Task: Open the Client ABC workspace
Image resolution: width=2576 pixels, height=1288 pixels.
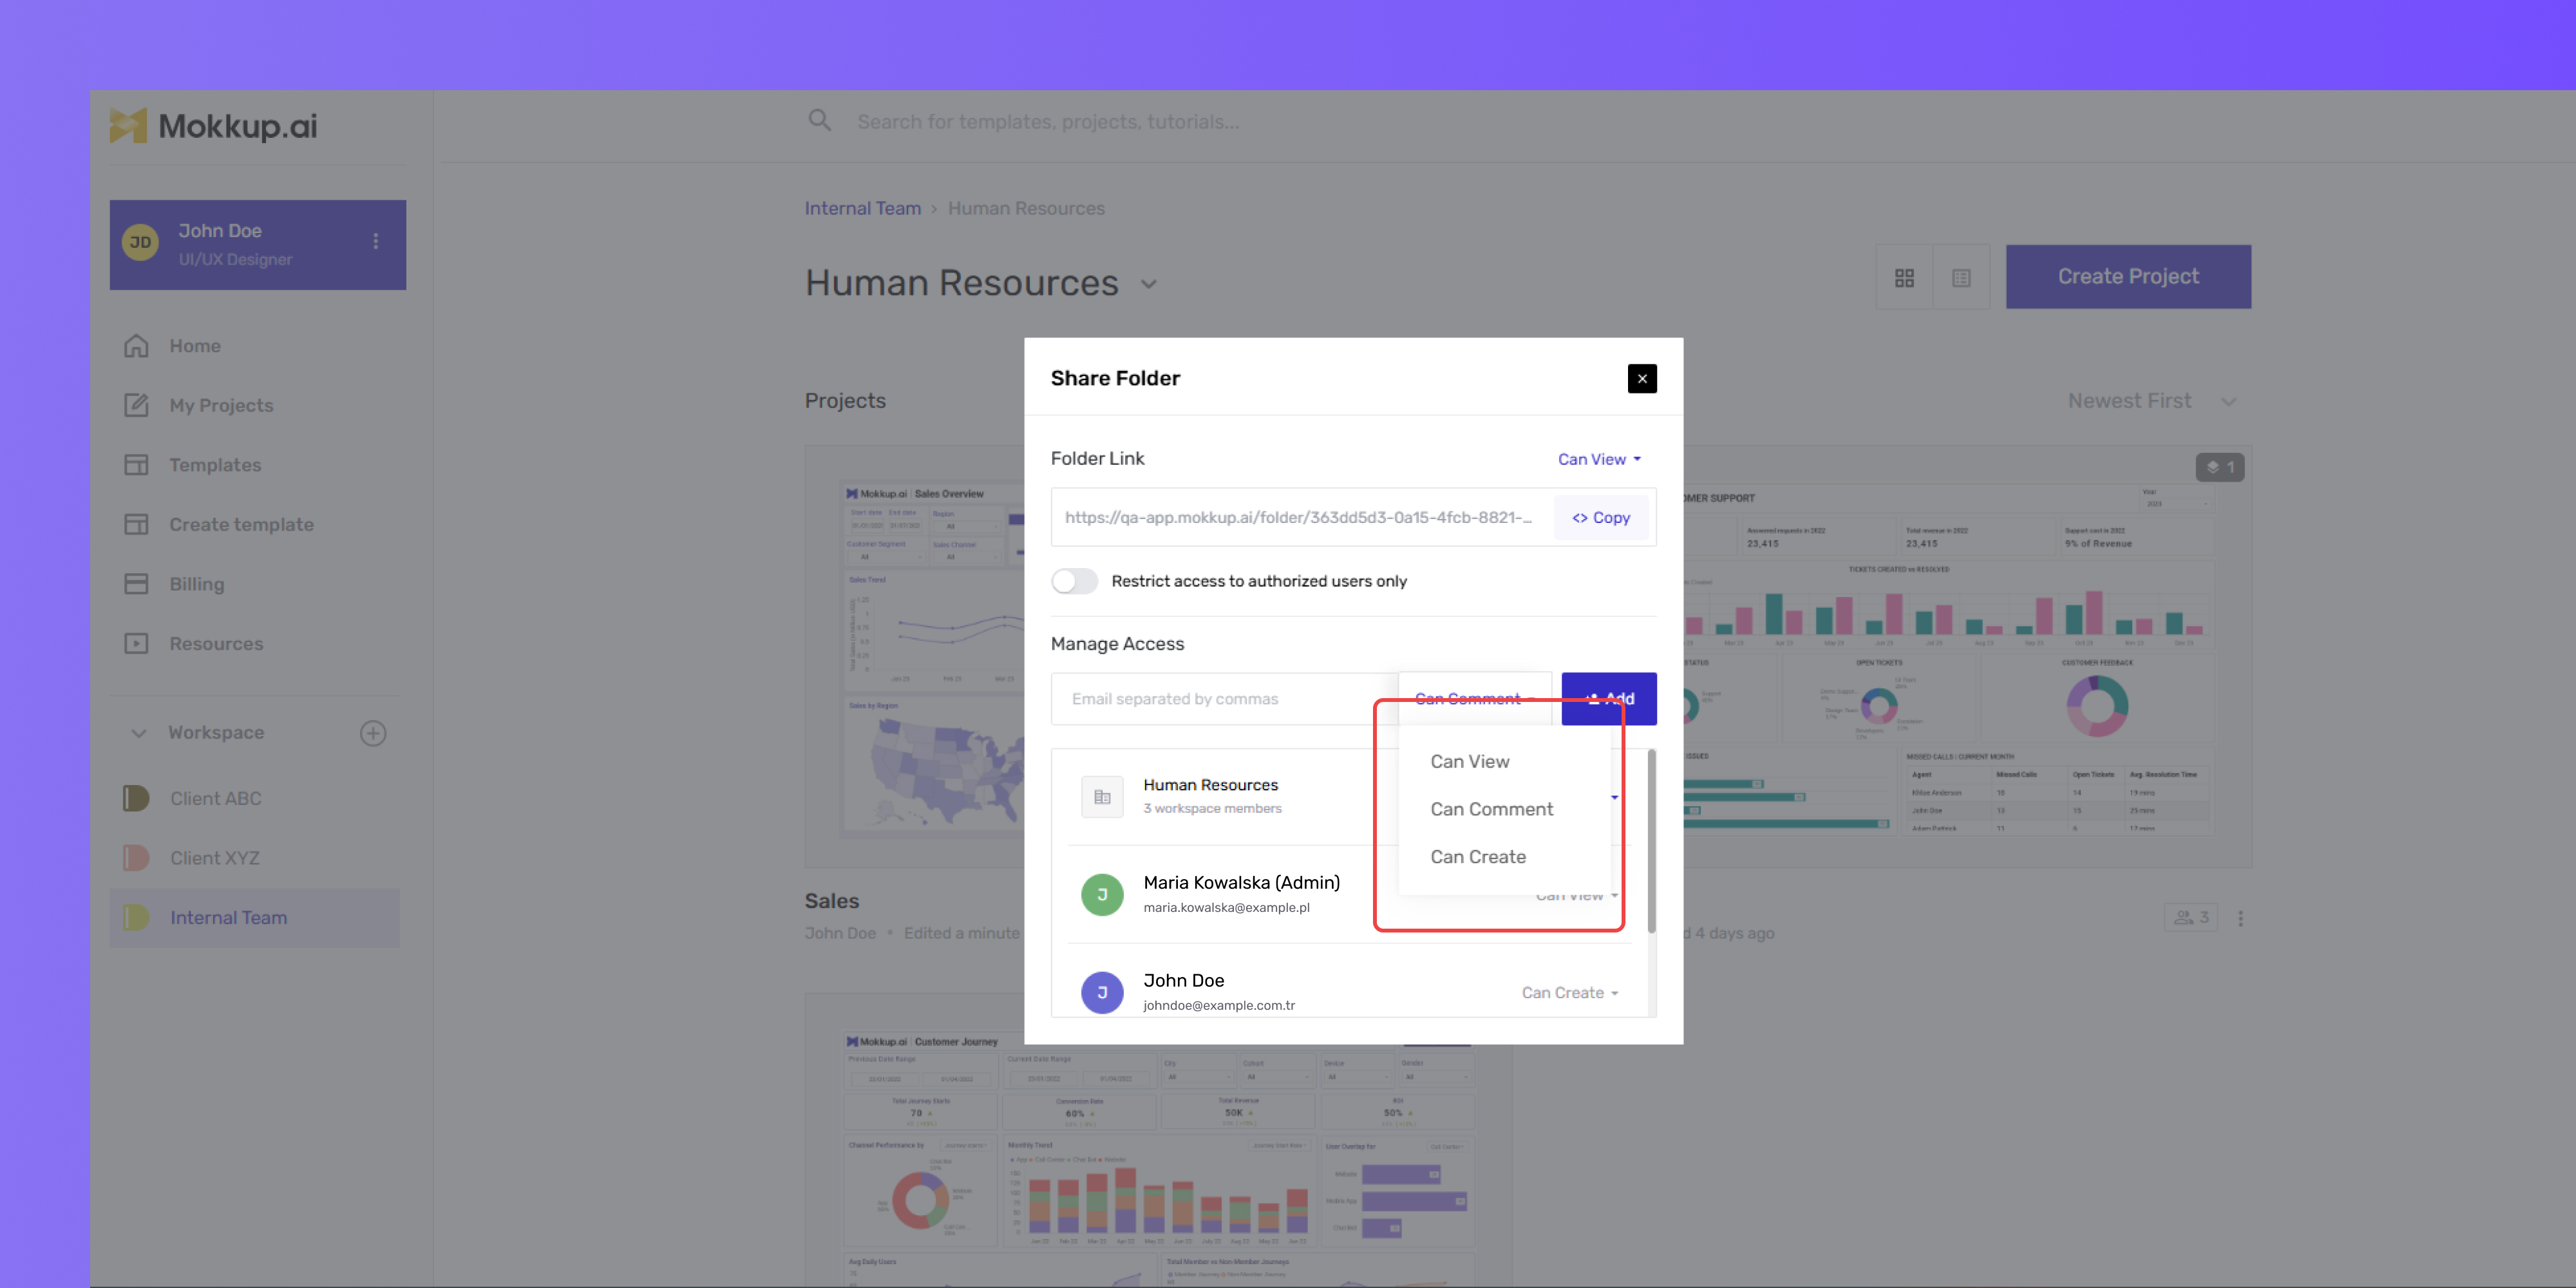Action: coord(192,799)
